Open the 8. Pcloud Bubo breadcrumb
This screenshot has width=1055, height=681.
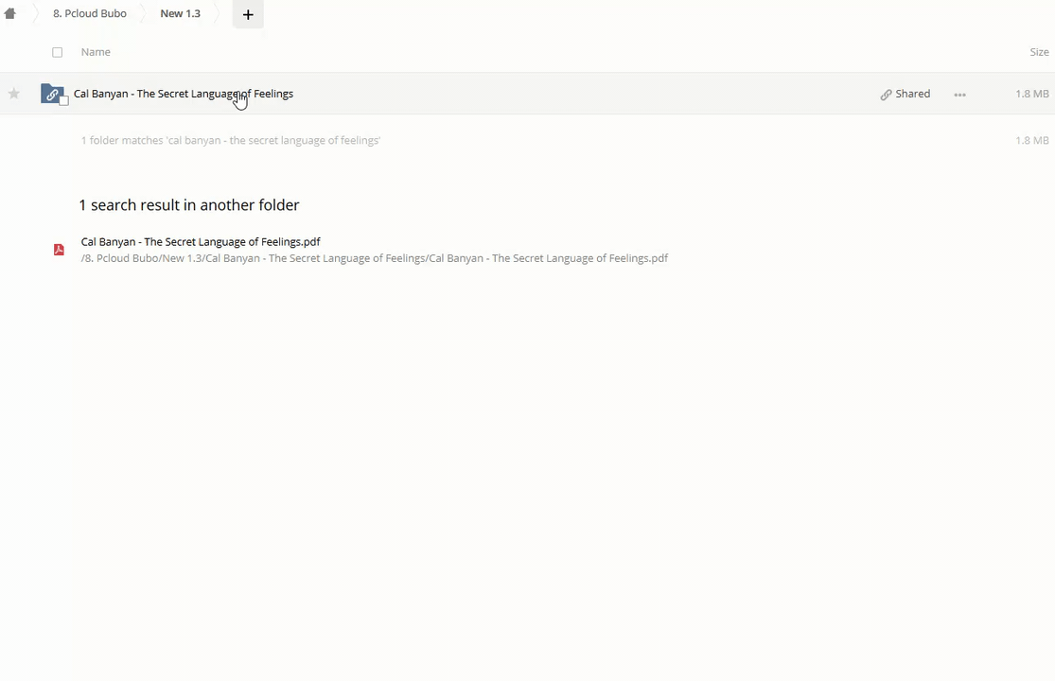point(90,14)
